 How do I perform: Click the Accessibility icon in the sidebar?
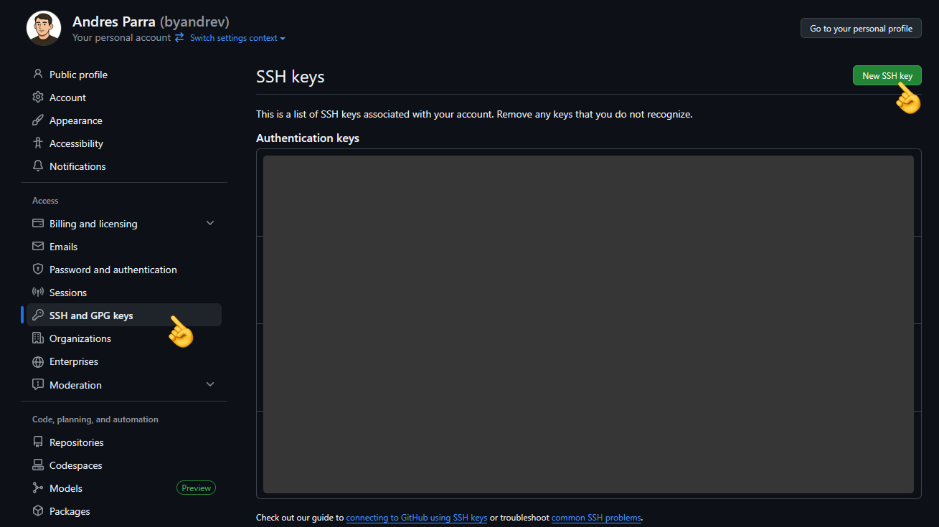(x=37, y=143)
